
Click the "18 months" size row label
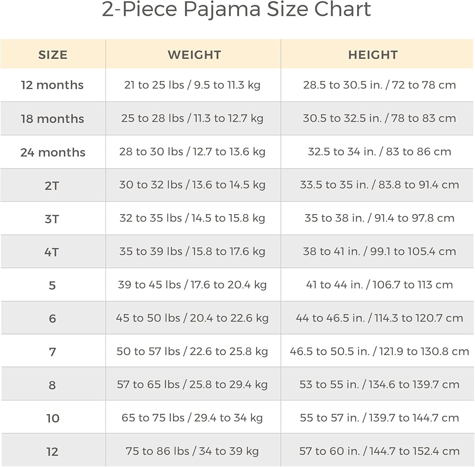click(x=52, y=119)
